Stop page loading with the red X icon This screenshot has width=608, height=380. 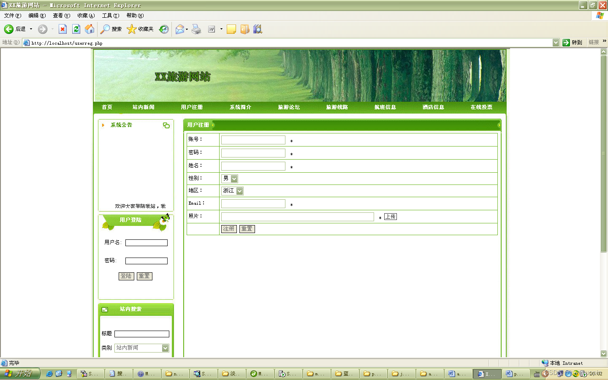click(62, 29)
